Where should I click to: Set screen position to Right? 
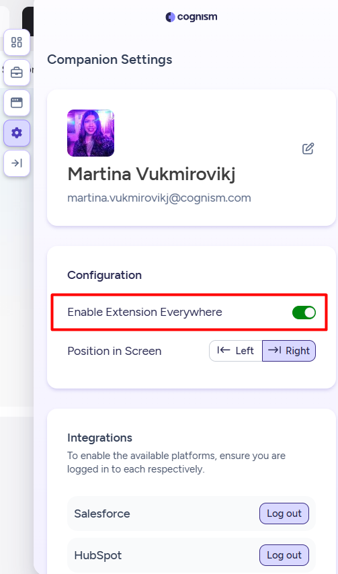289,351
